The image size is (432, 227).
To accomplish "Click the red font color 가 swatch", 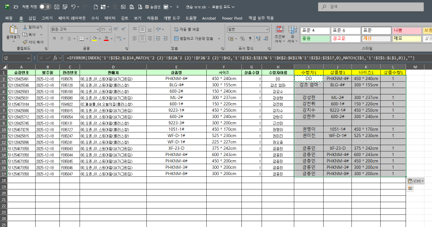I will [107, 39].
